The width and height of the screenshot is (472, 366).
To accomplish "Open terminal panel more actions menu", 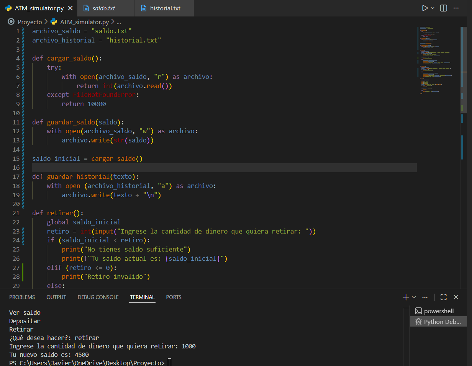I will pos(425,297).
